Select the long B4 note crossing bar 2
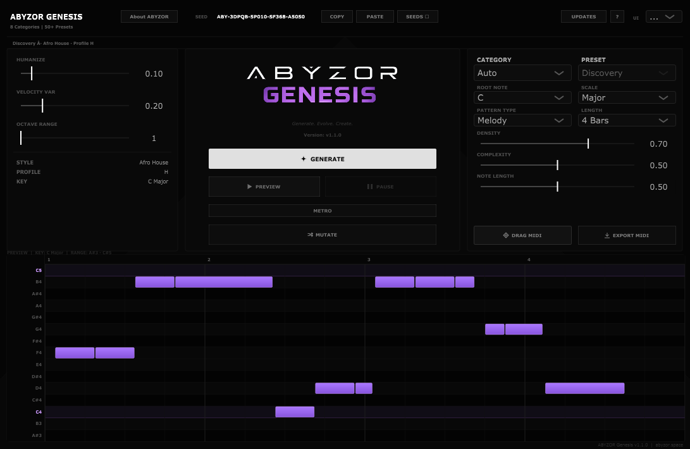This screenshot has height=449, width=690. pos(223,281)
